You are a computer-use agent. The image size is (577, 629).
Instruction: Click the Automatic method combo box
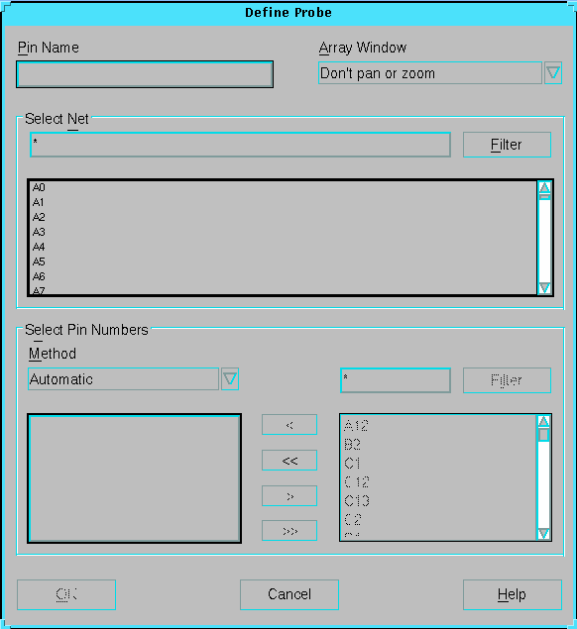123,379
